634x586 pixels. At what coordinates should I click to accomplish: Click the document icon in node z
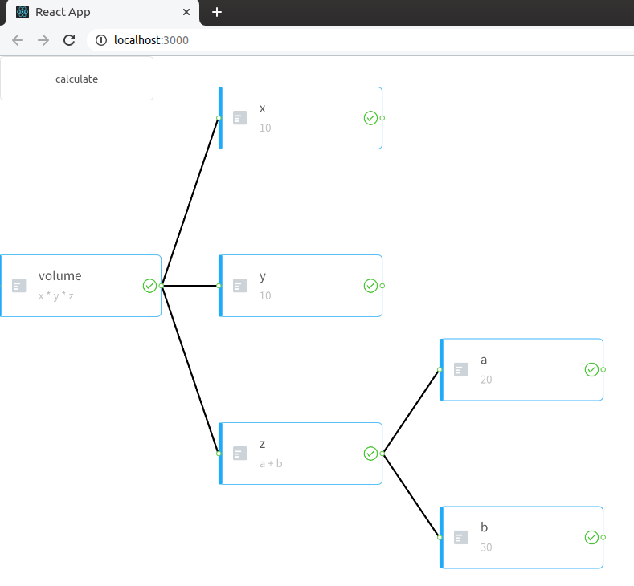(239, 453)
